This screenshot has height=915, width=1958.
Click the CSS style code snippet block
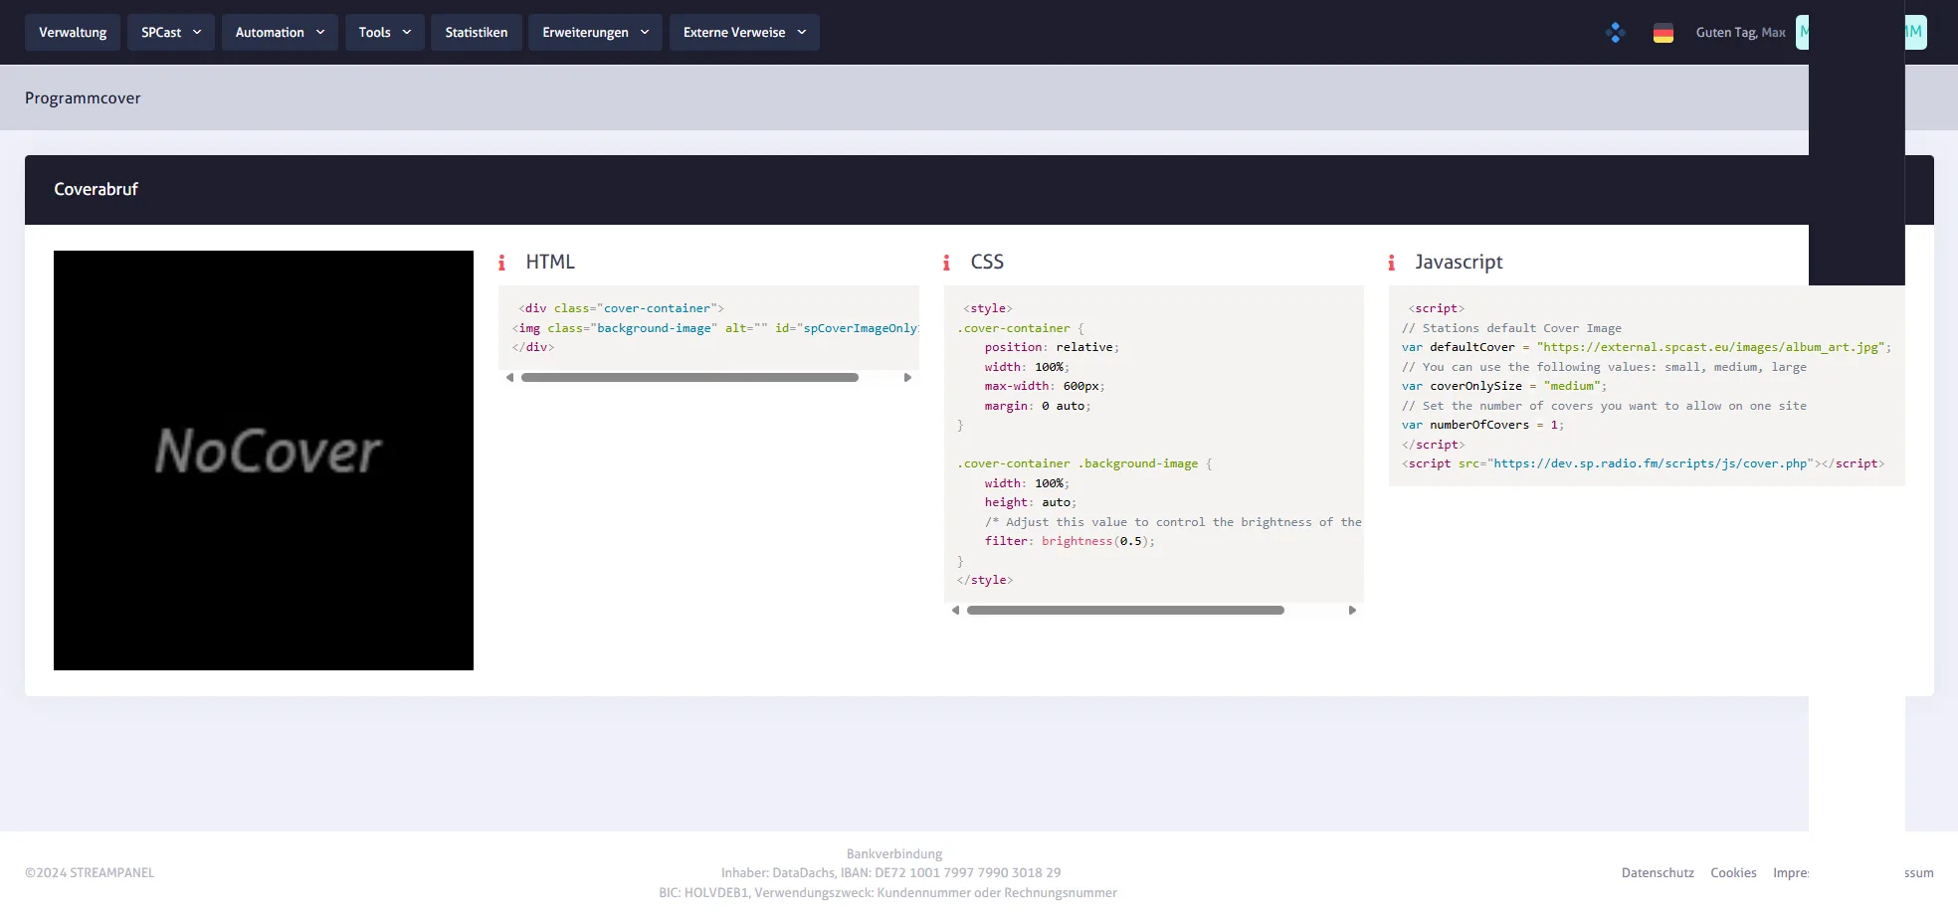click(1154, 444)
